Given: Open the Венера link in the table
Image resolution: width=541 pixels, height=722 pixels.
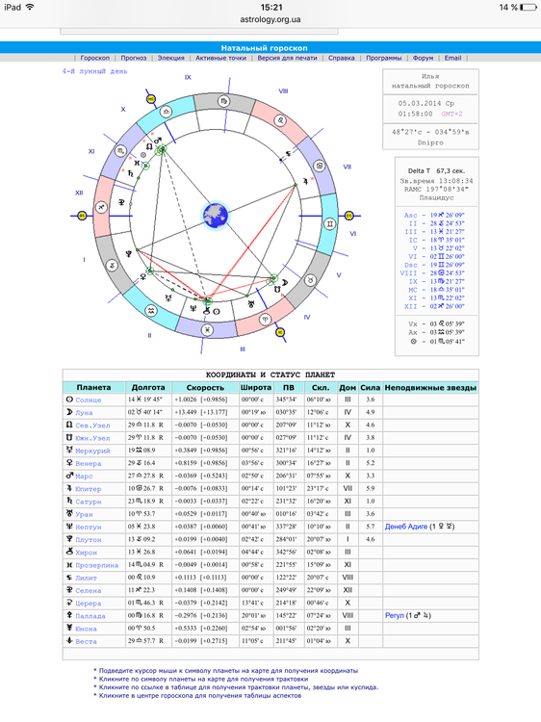Looking at the screenshot, I should coord(89,464).
